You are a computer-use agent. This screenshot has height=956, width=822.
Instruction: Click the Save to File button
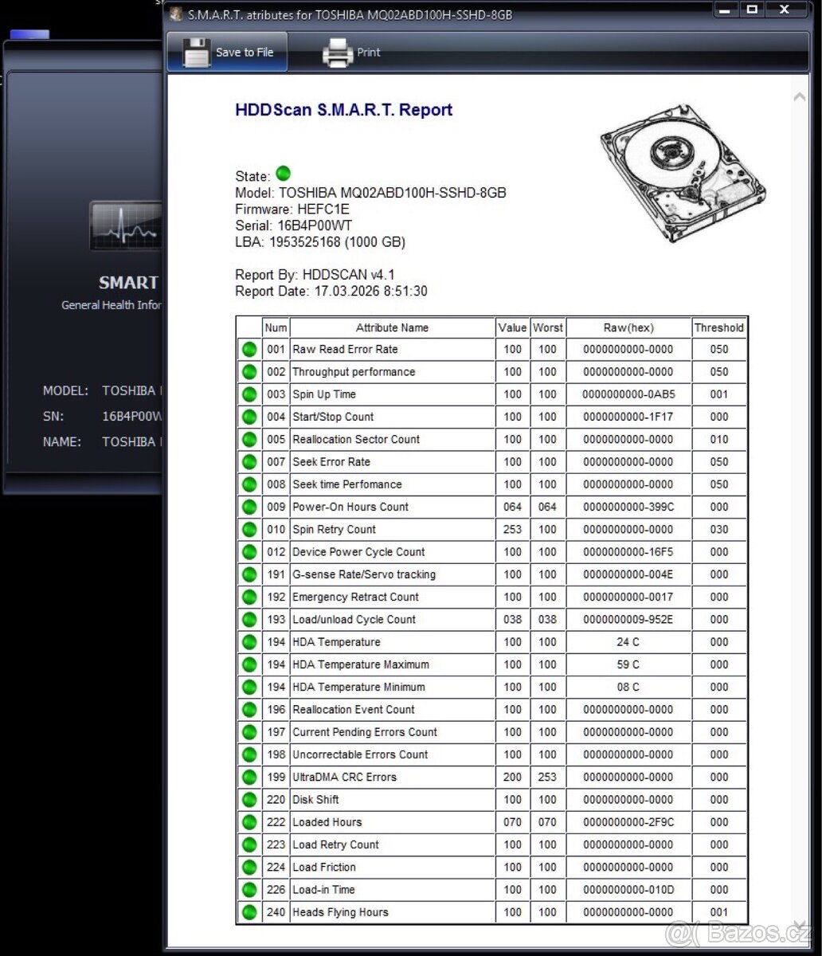click(x=228, y=53)
